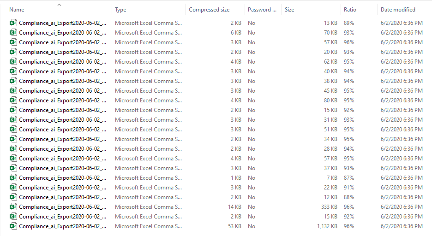The image size is (432, 236).
Task: Sort by the Ratio column header
Action: pyautogui.click(x=350, y=10)
